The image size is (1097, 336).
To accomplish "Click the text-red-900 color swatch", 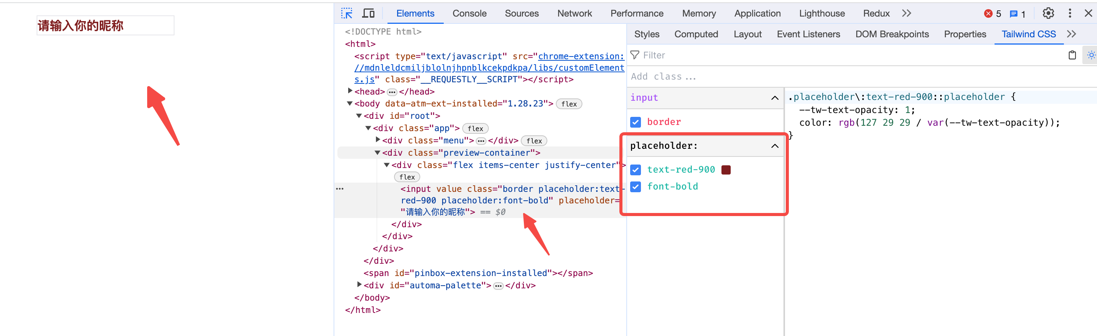I will point(726,170).
